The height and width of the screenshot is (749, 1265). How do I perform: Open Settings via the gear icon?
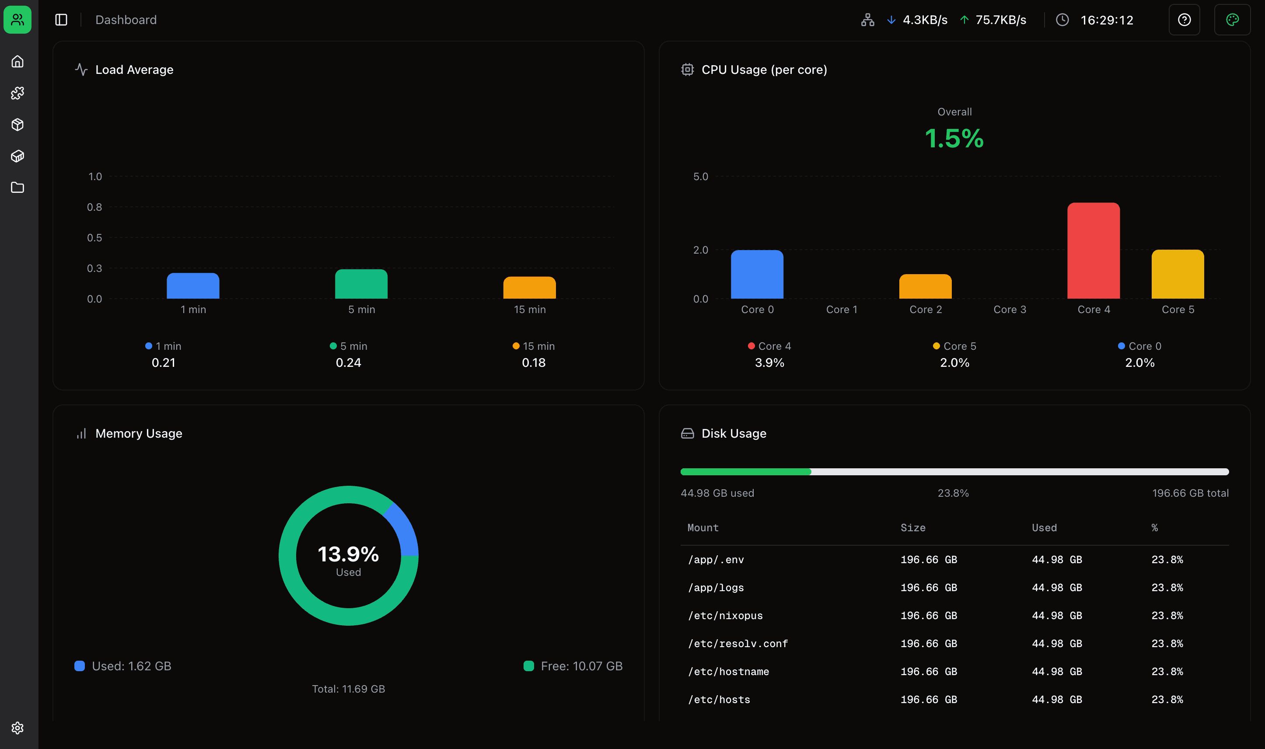coord(17,728)
